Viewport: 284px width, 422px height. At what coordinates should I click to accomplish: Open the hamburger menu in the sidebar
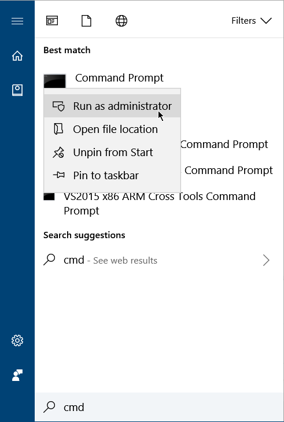pos(17,21)
